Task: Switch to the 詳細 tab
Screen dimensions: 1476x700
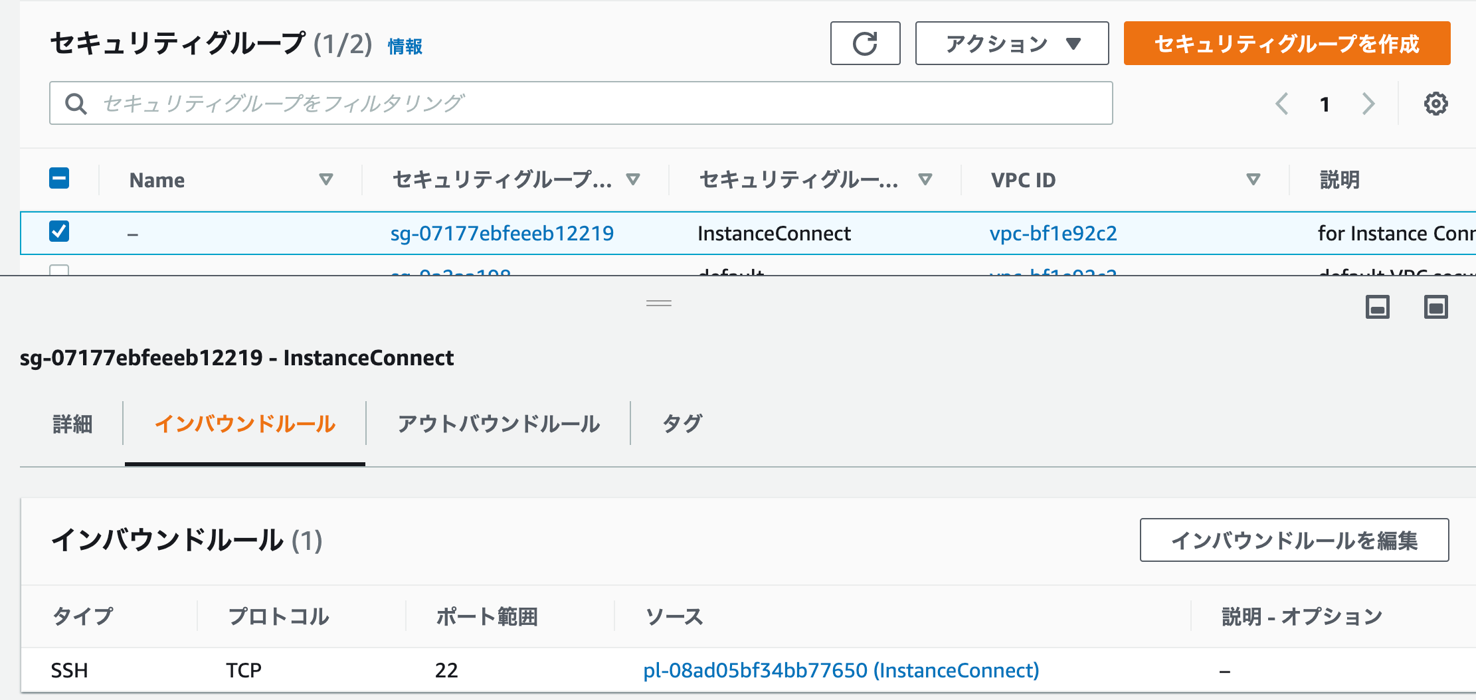Action: pyautogui.click(x=72, y=424)
